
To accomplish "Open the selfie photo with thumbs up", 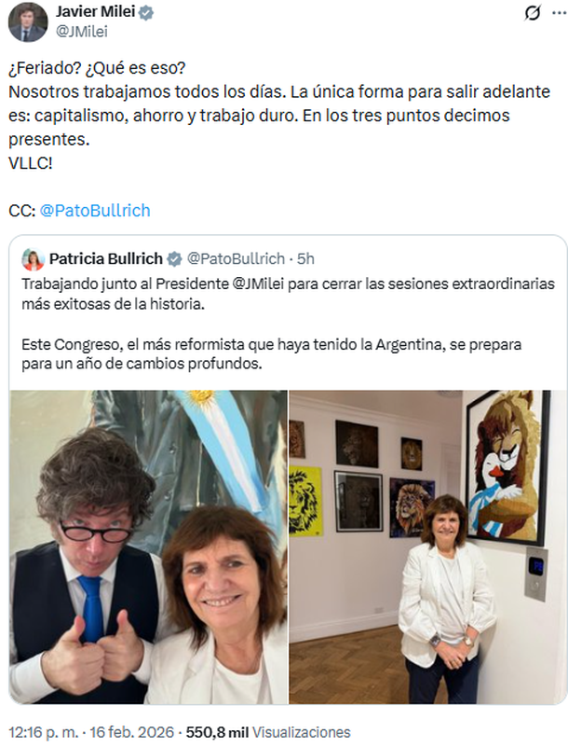I will (148, 546).
